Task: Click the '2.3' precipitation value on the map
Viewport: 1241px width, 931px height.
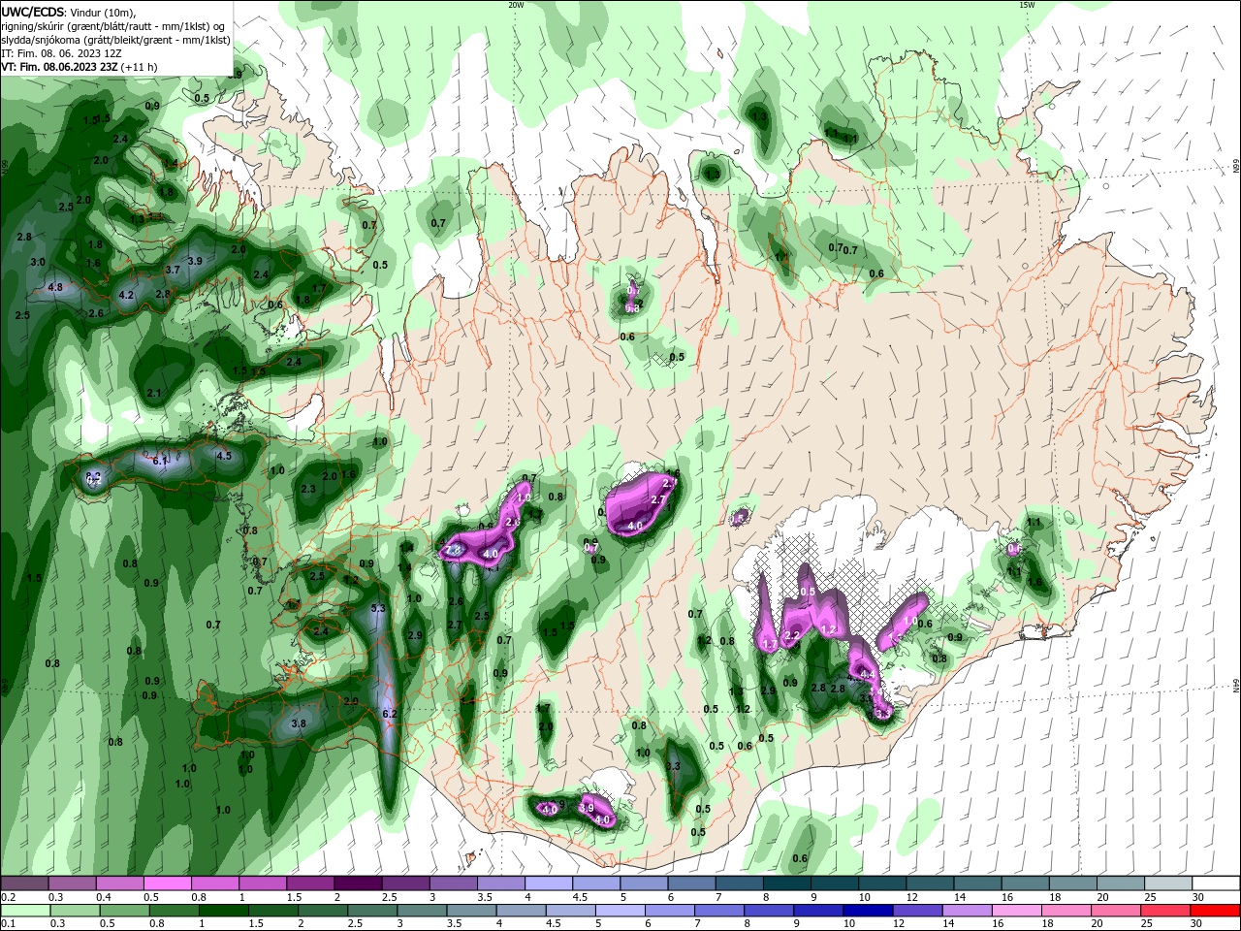Action: point(308,489)
